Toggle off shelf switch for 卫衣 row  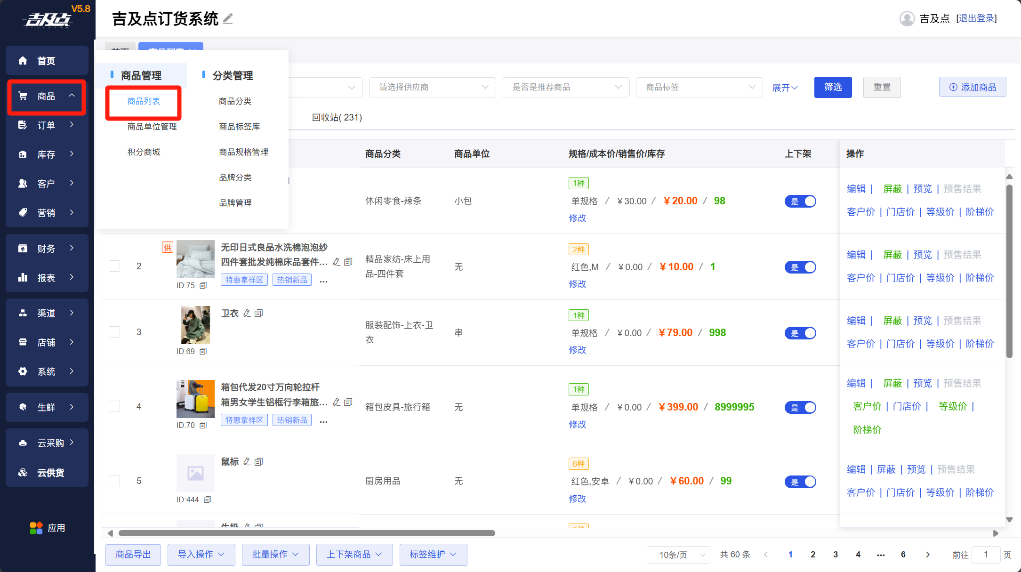(x=800, y=333)
